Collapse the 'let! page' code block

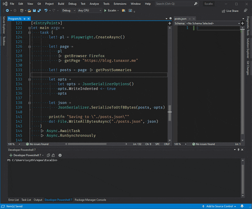click(x=29, y=47)
